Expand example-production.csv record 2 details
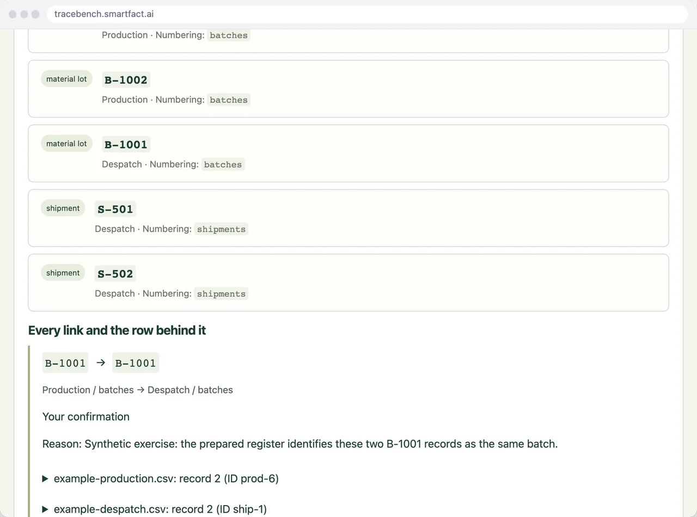Viewport: 697px width, 517px height. click(x=161, y=478)
